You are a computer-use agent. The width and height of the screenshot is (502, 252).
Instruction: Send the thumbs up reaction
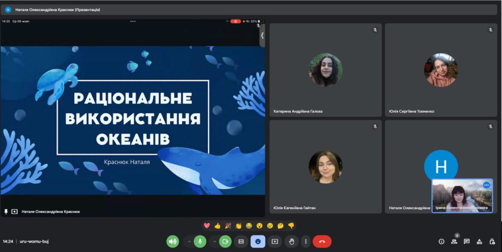coord(217,226)
